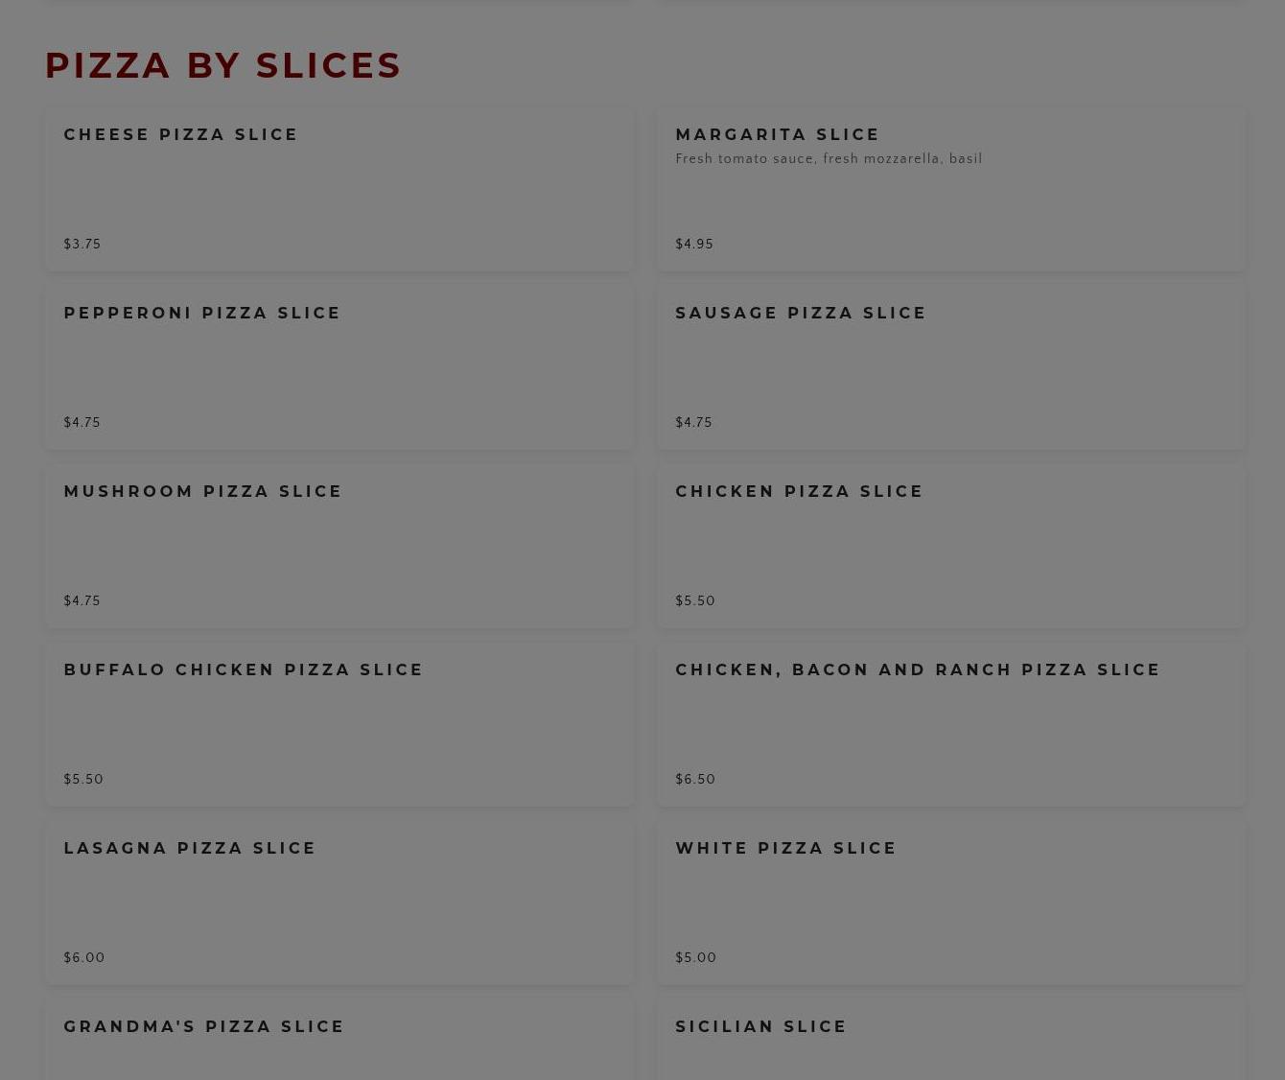Choose the Pepperoni Pizza Slice card
Viewport: 1285px width, 1080px height.
tap(339, 367)
